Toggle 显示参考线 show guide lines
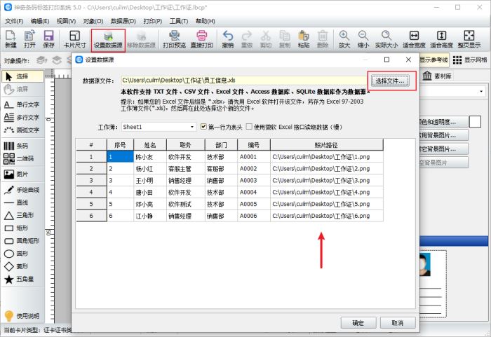Image resolution: width=491 pixels, height=337 pixels. pos(434,60)
